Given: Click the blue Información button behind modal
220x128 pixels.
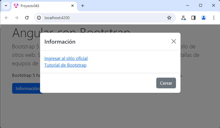Looking at the screenshot, I should click(26, 88).
